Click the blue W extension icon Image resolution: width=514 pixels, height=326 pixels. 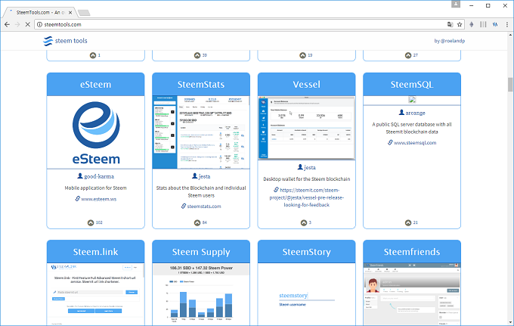pyautogui.click(x=495, y=25)
